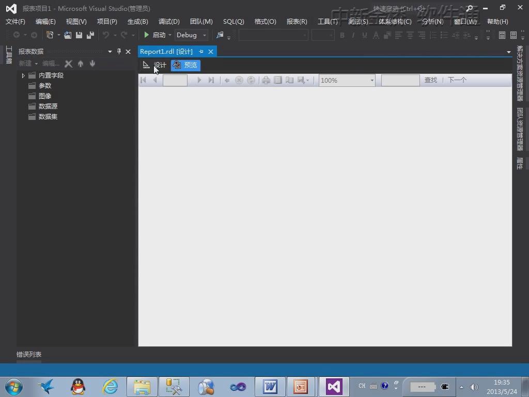The image size is (529, 397).
Task: Click the Undo arrow icon
Action: coord(106,35)
